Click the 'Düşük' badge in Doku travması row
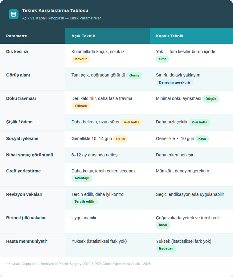Image resolution: width=233 pixels, height=277 pixels. click(211, 99)
